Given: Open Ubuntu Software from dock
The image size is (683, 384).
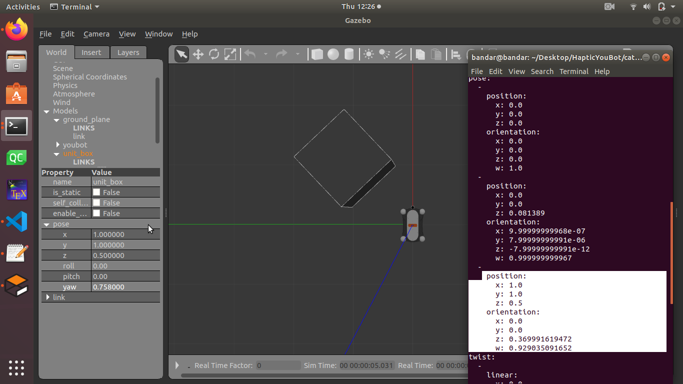Looking at the screenshot, I should point(16,94).
